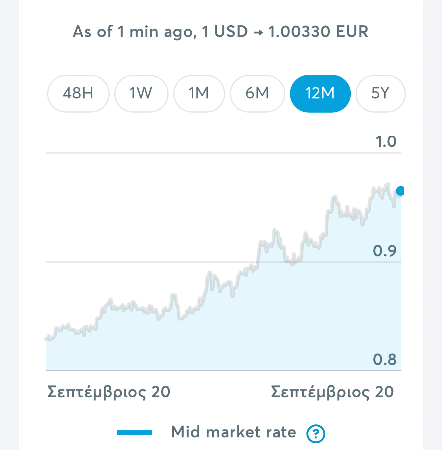Switch to the 5Y chart view
This screenshot has height=450, width=442.
(x=380, y=94)
